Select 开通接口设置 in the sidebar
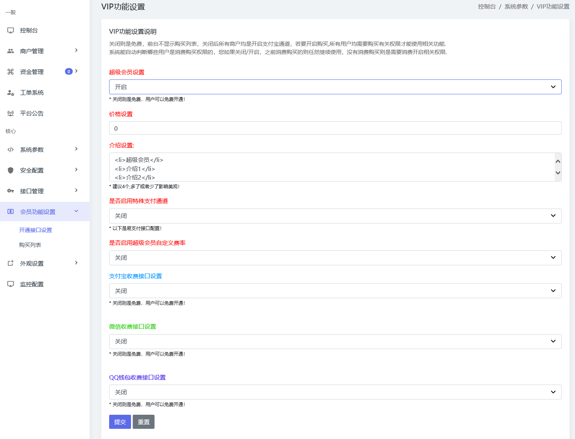575x439 pixels. [x=35, y=230]
